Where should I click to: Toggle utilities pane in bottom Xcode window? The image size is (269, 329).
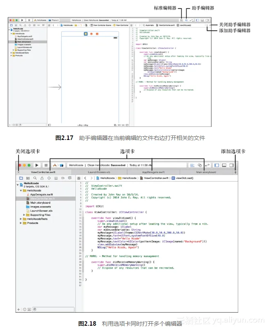231,165
